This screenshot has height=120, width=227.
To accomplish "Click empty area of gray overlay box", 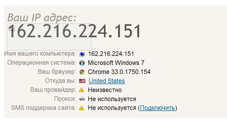I will (49, 44).
